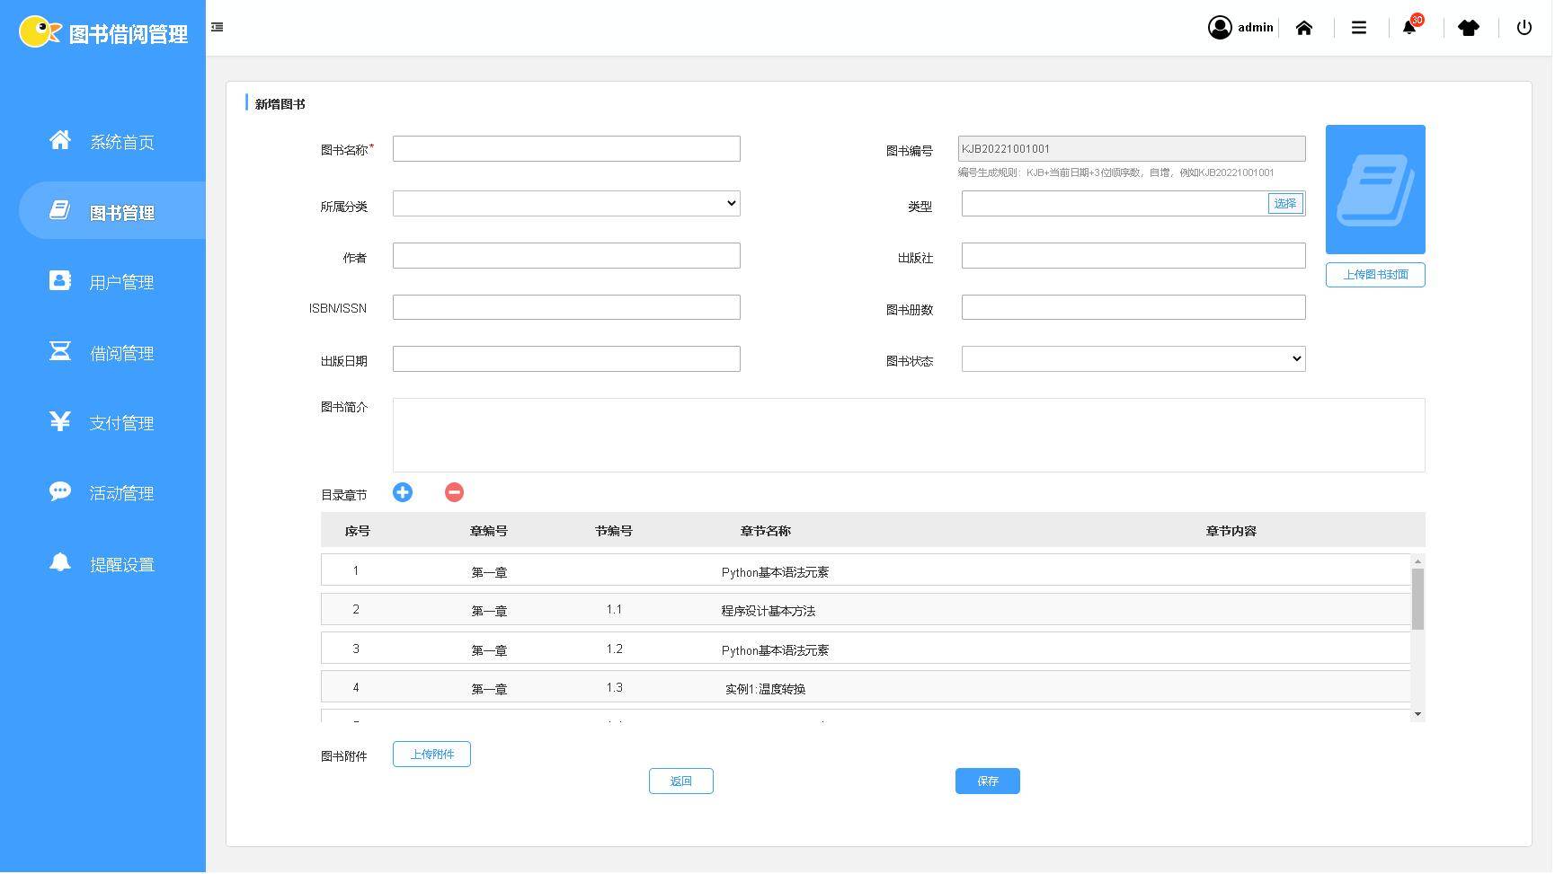Open the list menu icon in header
1555x874 pixels.
(1359, 28)
